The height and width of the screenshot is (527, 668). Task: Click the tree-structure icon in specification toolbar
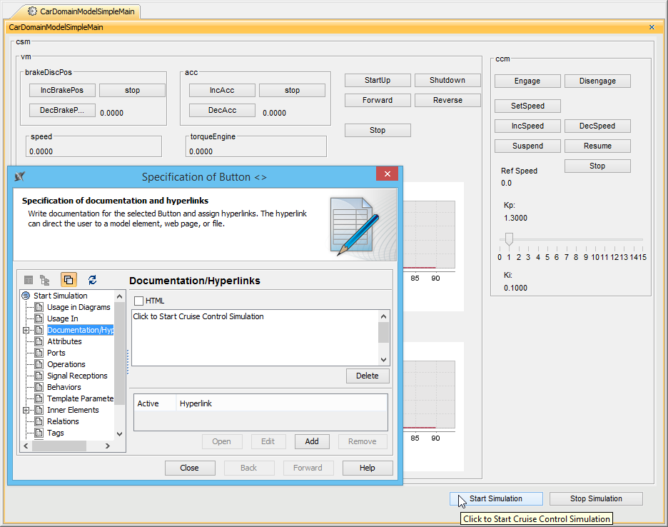[x=45, y=280]
